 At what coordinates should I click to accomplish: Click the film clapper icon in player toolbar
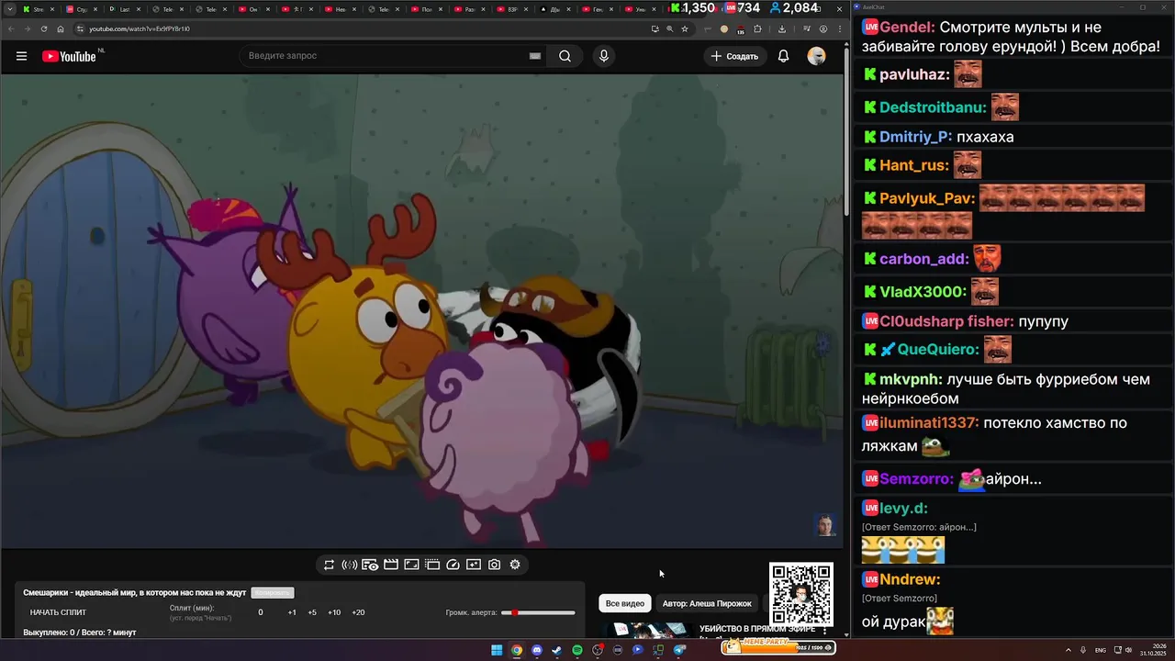pyautogui.click(x=391, y=565)
